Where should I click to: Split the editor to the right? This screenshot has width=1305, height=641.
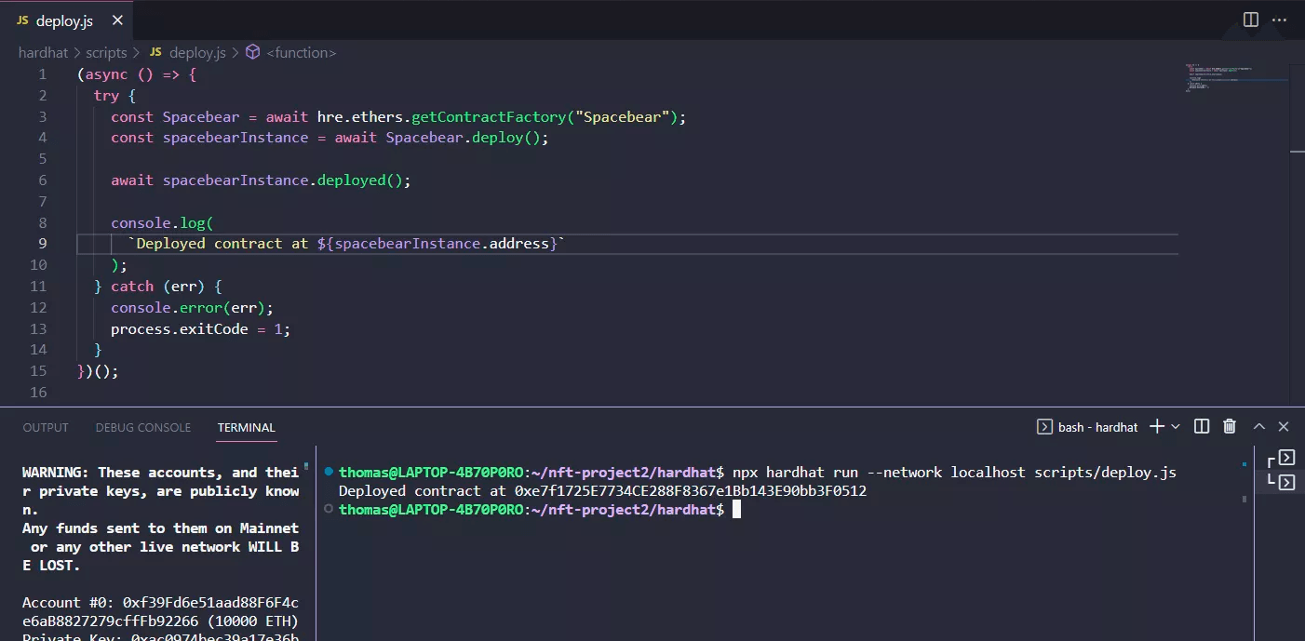click(x=1251, y=20)
